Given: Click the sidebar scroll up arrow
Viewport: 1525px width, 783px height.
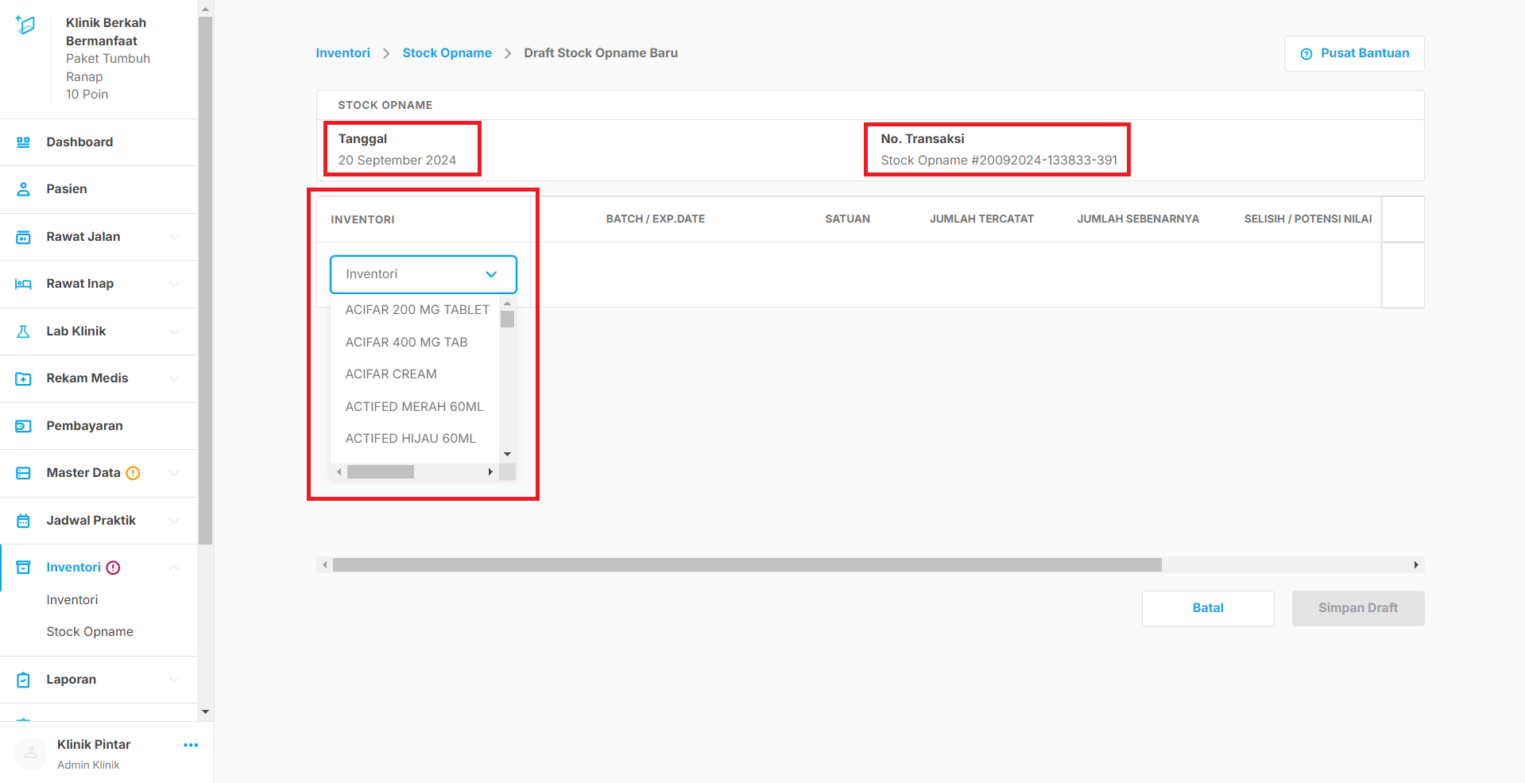Looking at the screenshot, I should [205, 10].
